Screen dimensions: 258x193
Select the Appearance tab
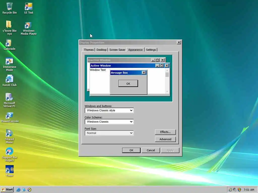click(x=135, y=50)
